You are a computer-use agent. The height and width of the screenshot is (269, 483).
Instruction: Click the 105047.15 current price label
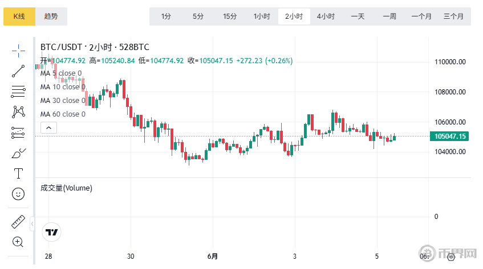[x=450, y=136]
